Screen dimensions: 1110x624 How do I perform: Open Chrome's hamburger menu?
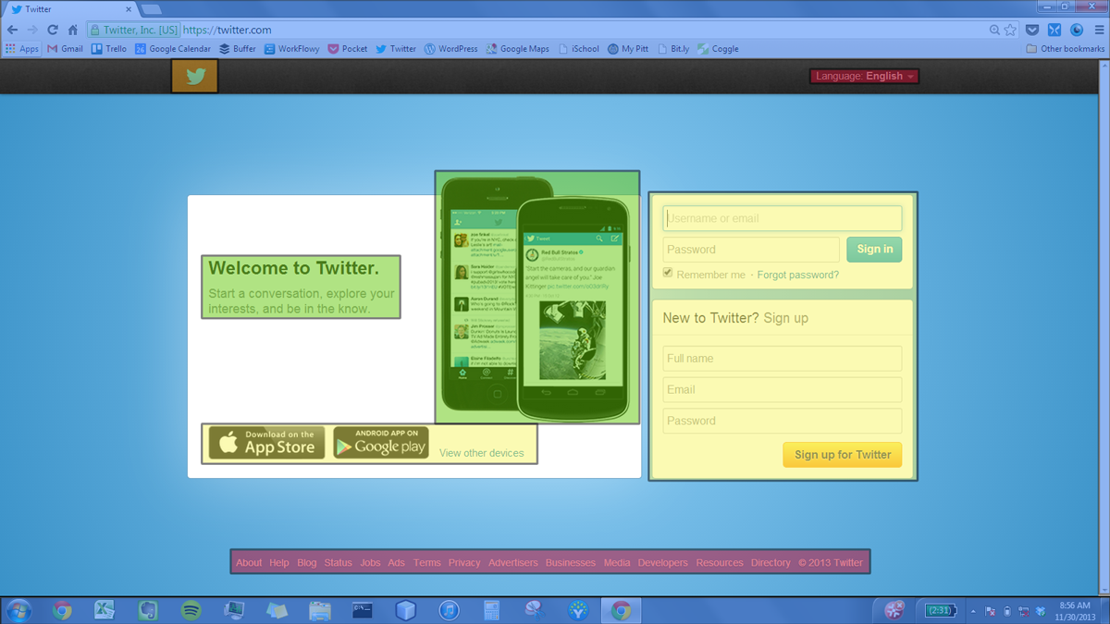coord(1097,30)
